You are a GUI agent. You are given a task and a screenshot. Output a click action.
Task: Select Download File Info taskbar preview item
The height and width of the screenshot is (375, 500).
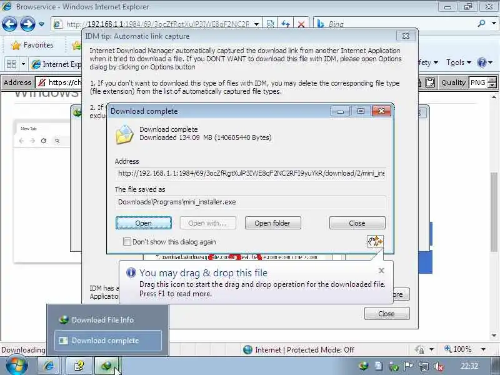point(107,319)
